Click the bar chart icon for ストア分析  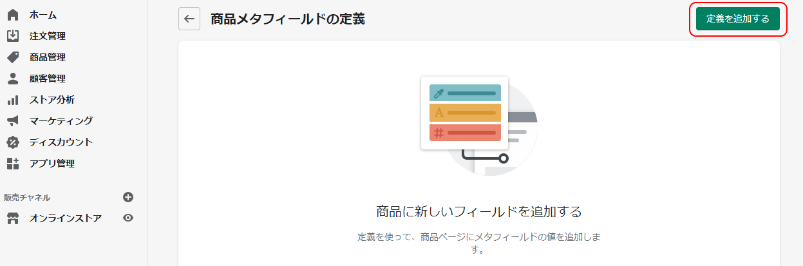pyautogui.click(x=13, y=100)
